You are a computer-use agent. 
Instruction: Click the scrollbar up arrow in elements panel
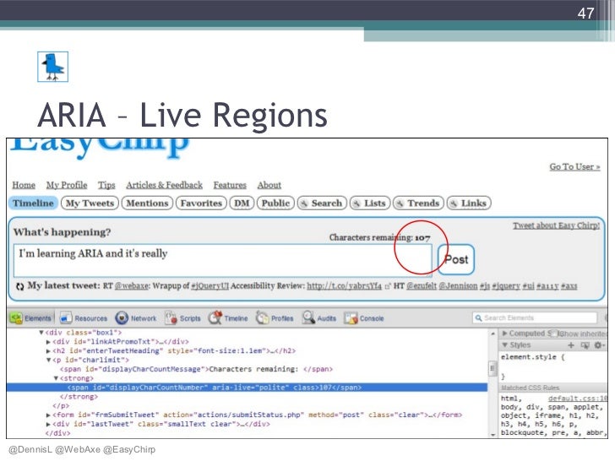tap(493, 334)
